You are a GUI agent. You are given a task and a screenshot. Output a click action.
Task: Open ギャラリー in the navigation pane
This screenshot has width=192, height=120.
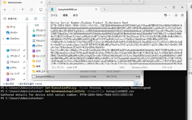[x=12, y=33]
